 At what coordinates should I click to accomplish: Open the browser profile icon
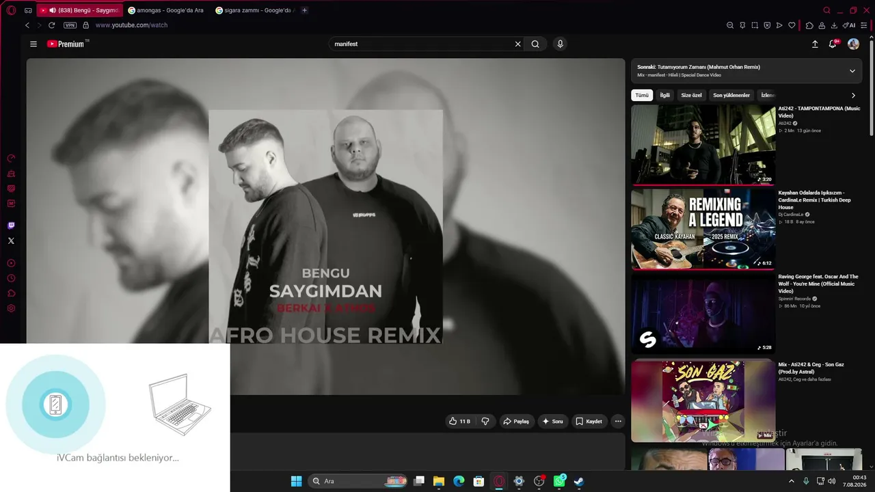(x=822, y=25)
